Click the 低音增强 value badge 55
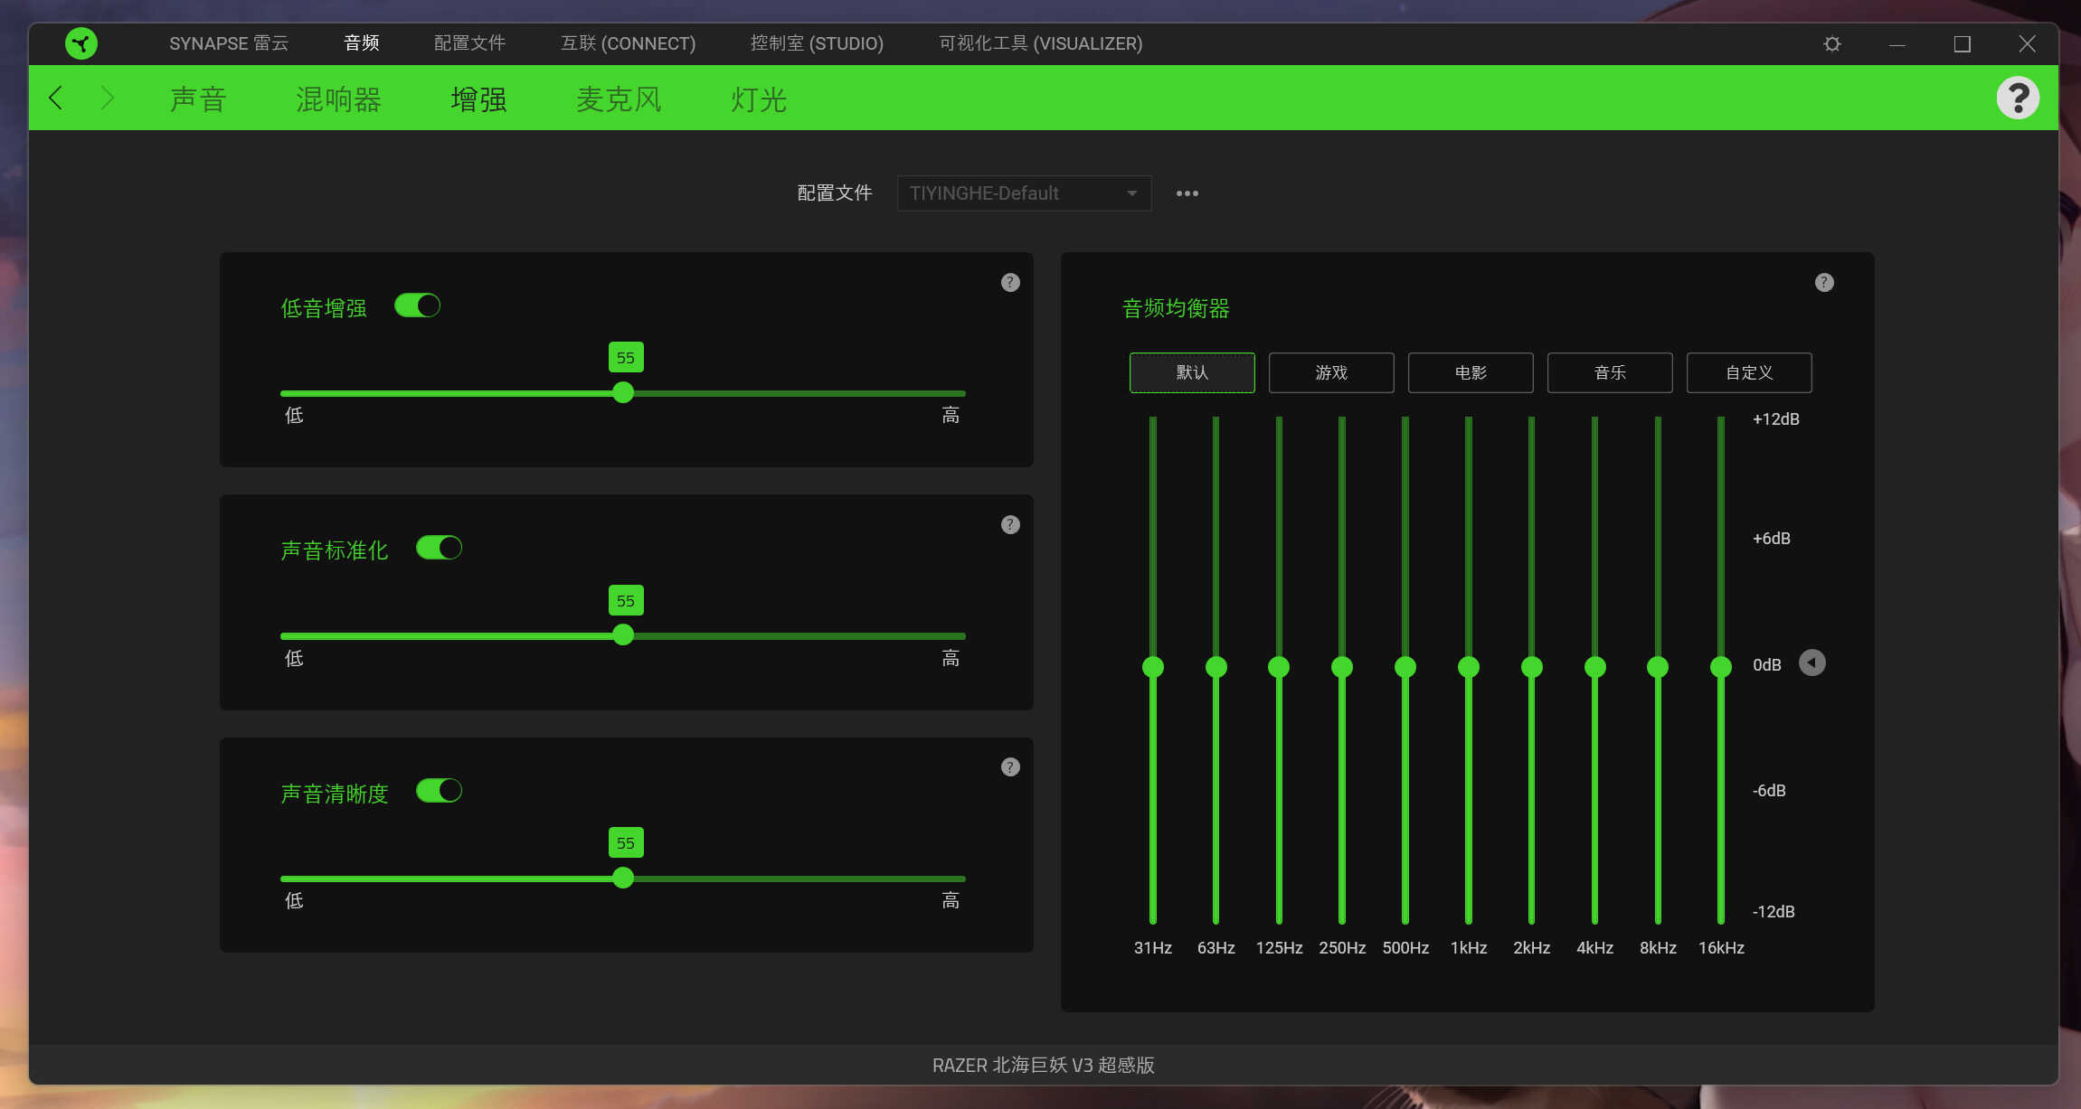Screen dimensions: 2081x1109 (626, 358)
